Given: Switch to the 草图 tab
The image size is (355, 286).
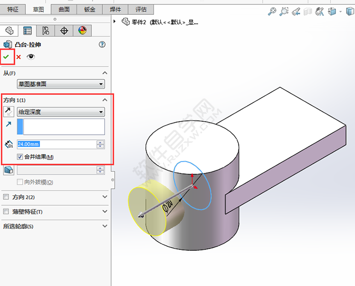Looking at the screenshot, I should click(x=39, y=9).
